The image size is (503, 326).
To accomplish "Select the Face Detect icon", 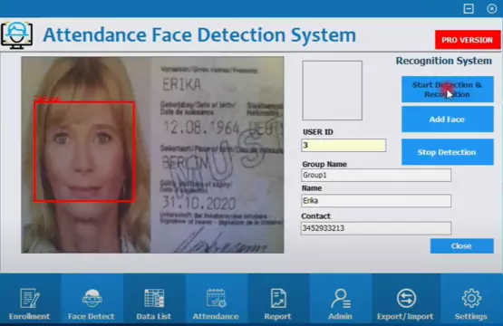I will (x=92, y=298).
